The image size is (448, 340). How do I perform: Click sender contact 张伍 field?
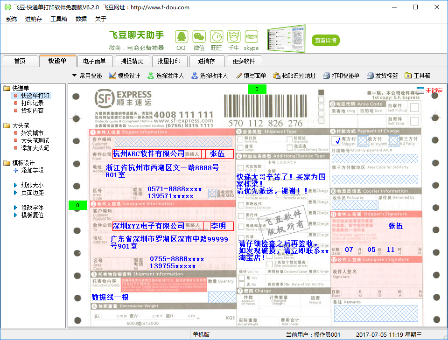coord(220,154)
